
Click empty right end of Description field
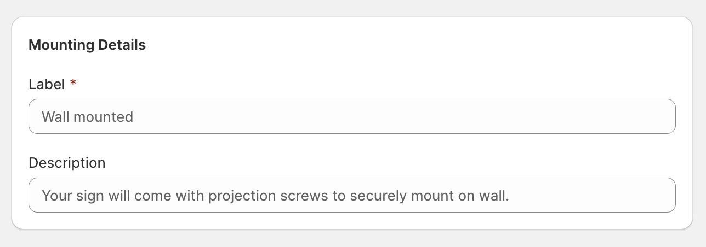point(603,195)
